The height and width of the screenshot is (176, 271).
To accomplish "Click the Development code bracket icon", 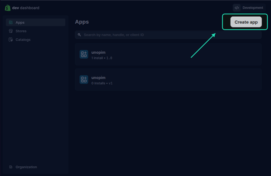I will [x=236, y=8].
